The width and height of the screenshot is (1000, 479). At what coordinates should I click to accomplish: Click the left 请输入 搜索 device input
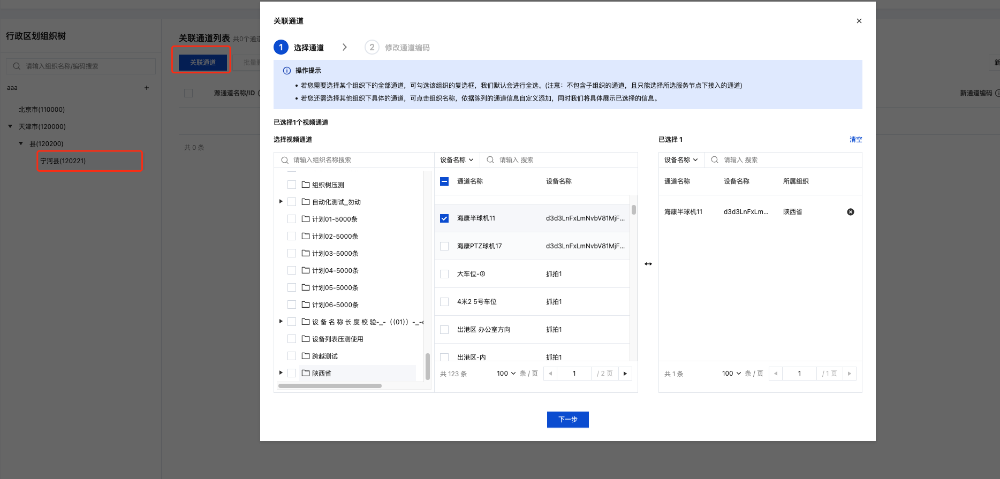(x=559, y=160)
